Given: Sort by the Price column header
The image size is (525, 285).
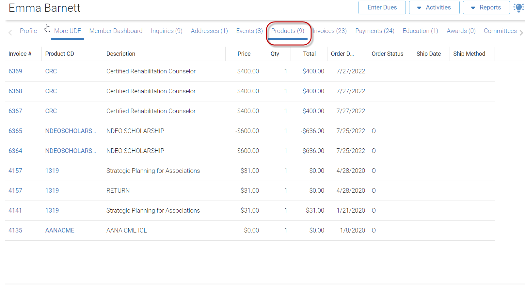Looking at the screenshot, I should [x=244, y=54].
